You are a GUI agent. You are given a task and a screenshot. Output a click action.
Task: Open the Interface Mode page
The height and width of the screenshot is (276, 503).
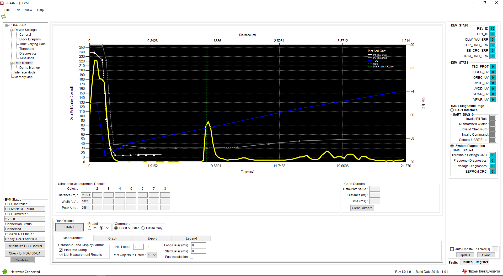click(x=25, y=72)
